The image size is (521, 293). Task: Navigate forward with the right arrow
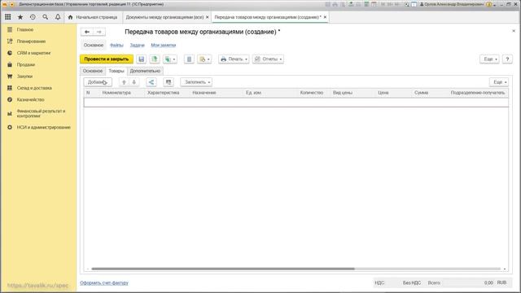point(99,32)
